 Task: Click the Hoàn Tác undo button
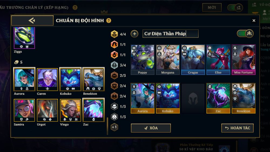pos(237,128)
